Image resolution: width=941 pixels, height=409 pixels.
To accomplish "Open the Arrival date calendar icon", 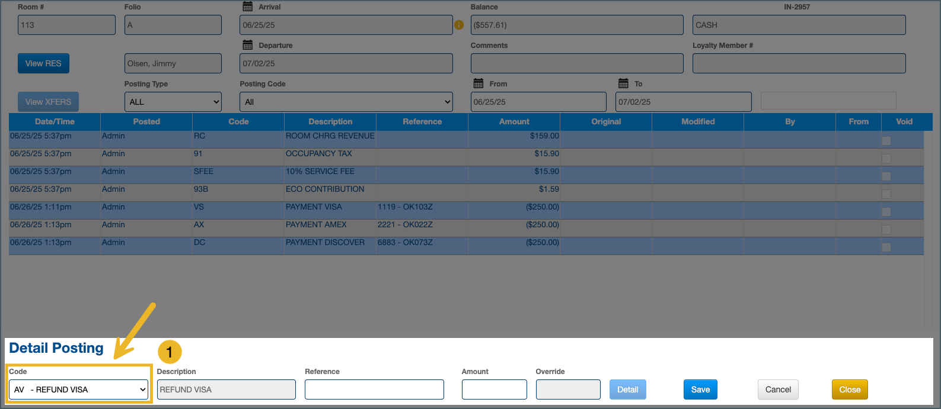I will point(248,7).
